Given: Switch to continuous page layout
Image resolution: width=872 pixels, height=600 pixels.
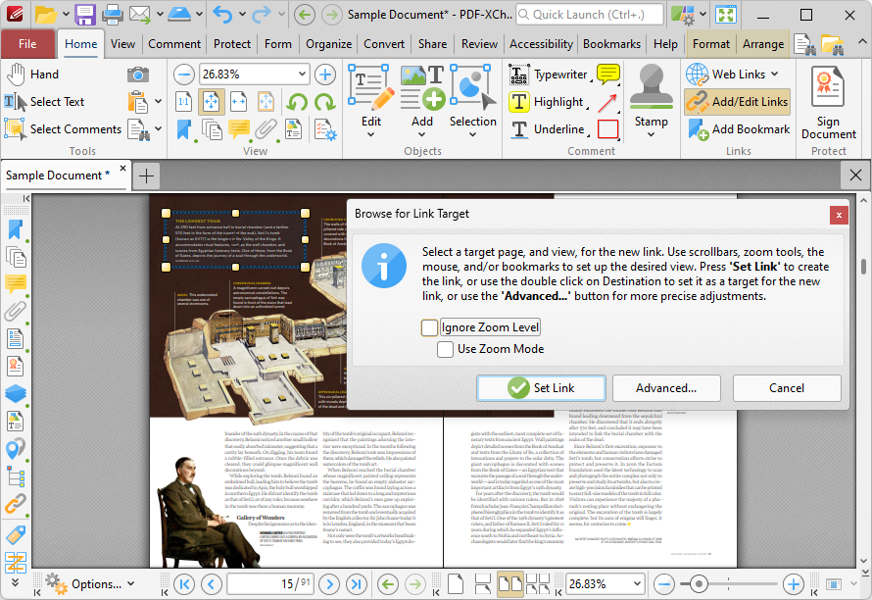Looking at the screenshot, I should 483,584.
